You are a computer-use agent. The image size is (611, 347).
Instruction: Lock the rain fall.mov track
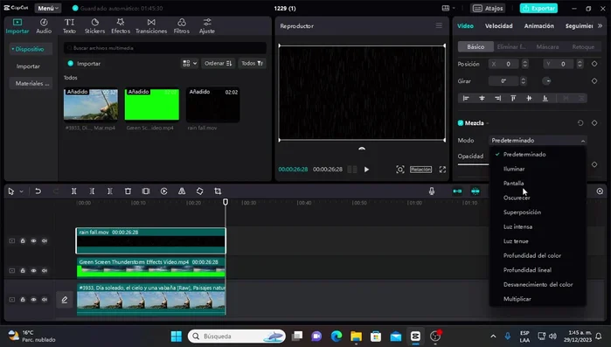[x=23, y=241]
